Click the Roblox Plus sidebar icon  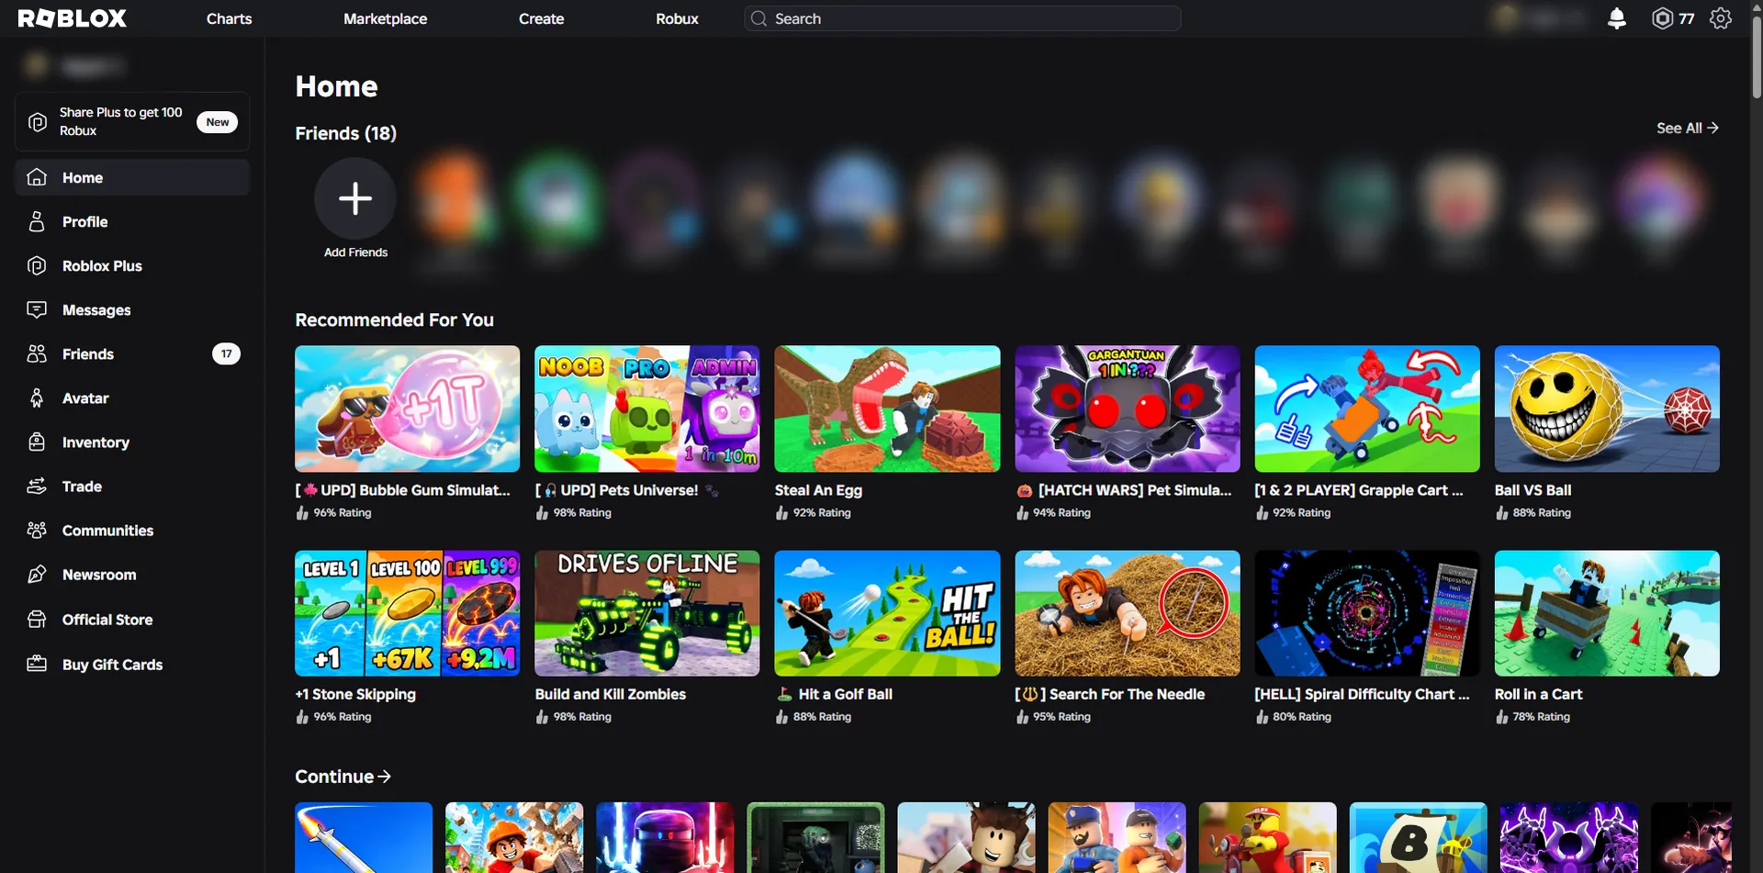37,265
